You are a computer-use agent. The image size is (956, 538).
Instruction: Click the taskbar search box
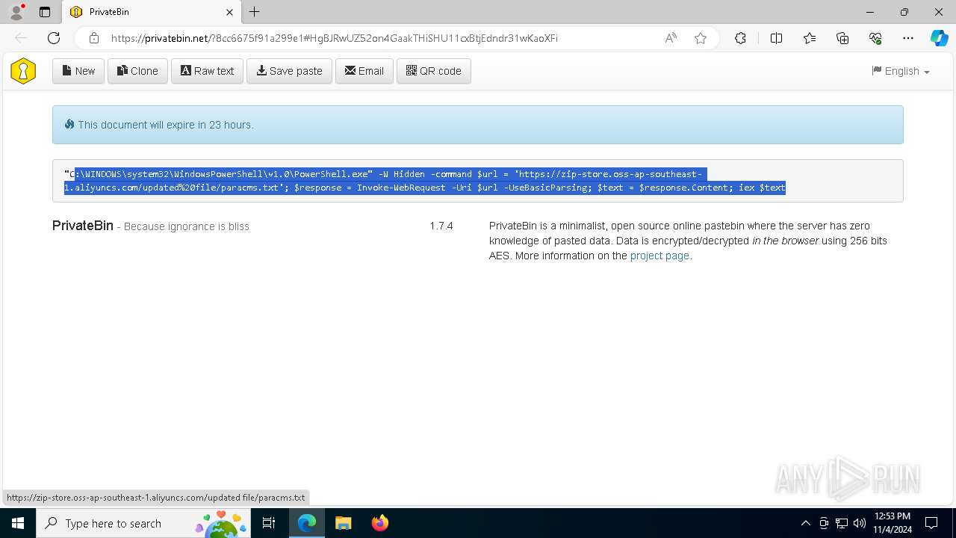coord(145,523)
